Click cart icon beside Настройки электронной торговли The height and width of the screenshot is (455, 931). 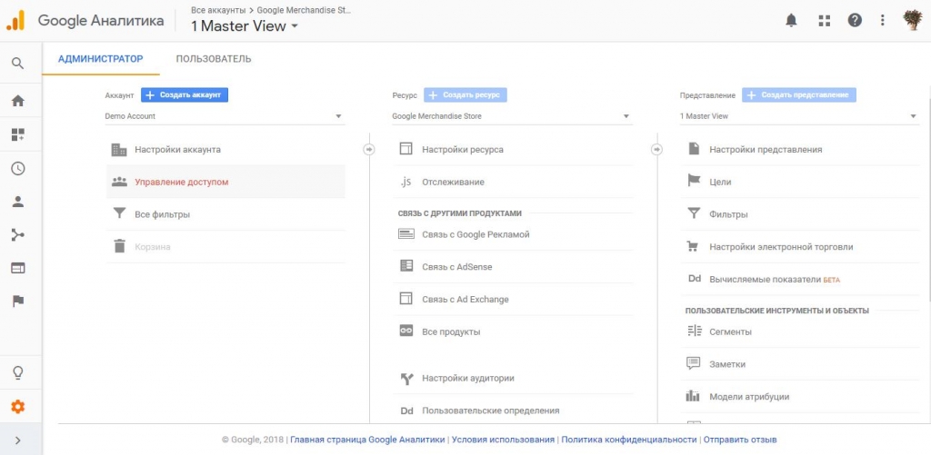click(693, 245)
